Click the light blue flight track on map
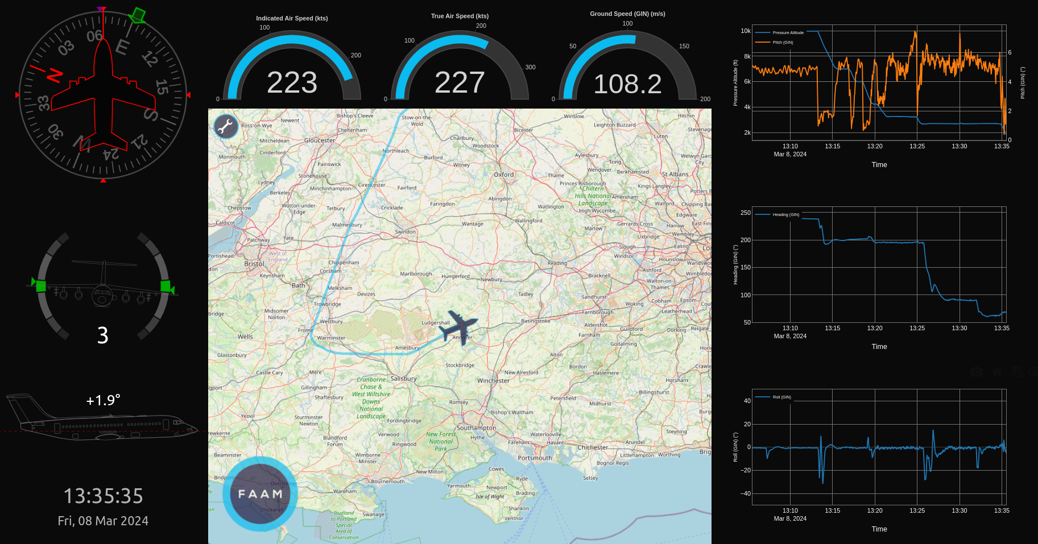This screenshot has width=1038, height=544. click(353, 216)
